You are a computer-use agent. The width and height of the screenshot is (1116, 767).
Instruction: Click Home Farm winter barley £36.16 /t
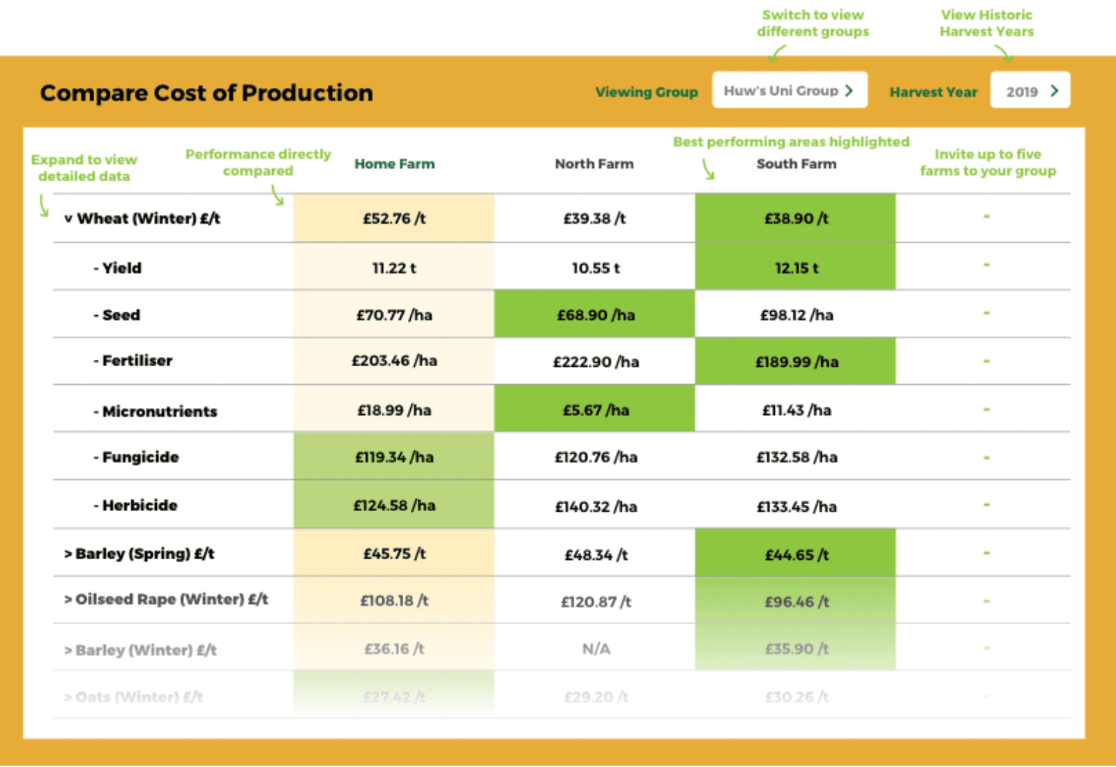click(394, 648)
